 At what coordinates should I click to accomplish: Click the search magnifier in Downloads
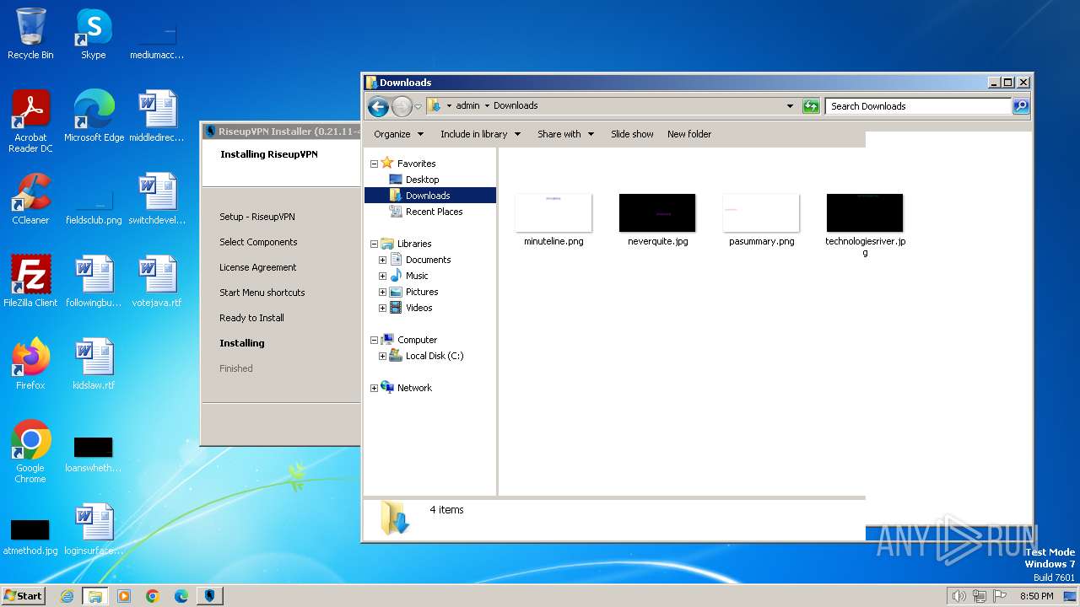coord(1021,106)
